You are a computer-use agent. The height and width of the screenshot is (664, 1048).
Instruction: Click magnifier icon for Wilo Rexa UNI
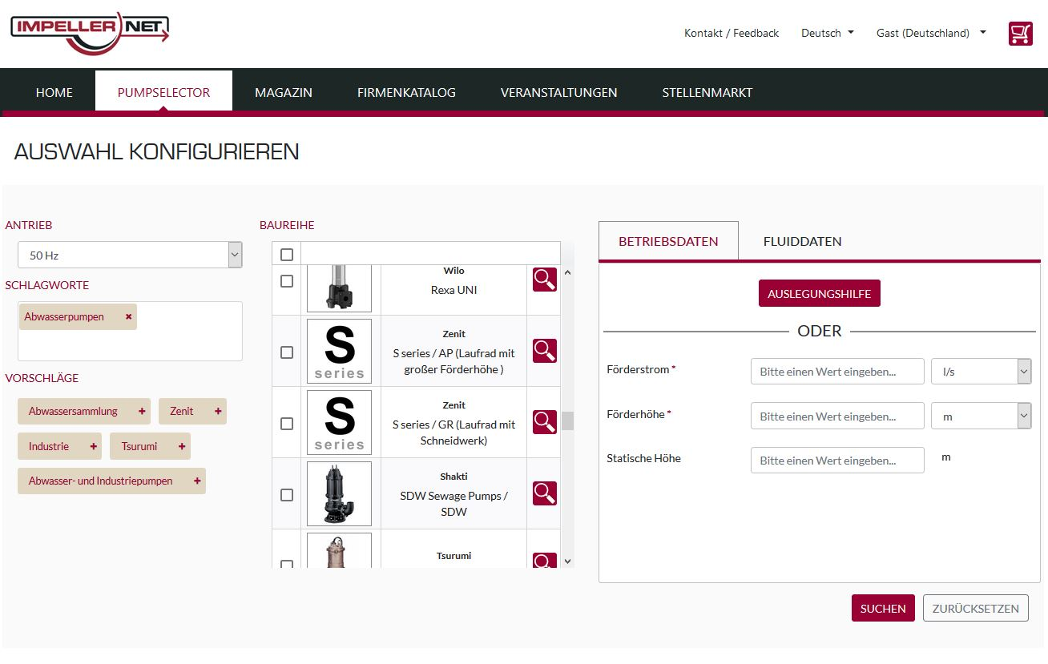coord(545,280)
